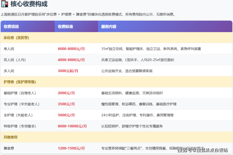
Task: Click the 4000-6000元/月 price
Action: (x=71, y=60)
